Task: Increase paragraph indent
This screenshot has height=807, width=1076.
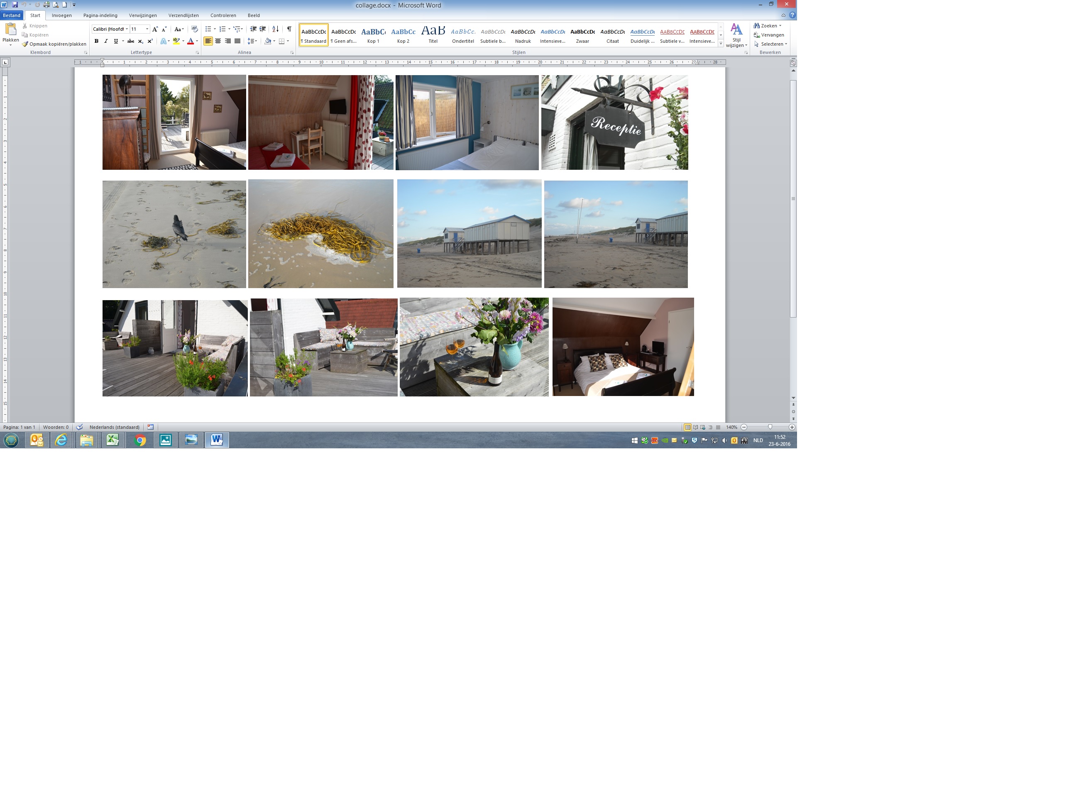Action: pyautogui.click(x=263, y=29)
